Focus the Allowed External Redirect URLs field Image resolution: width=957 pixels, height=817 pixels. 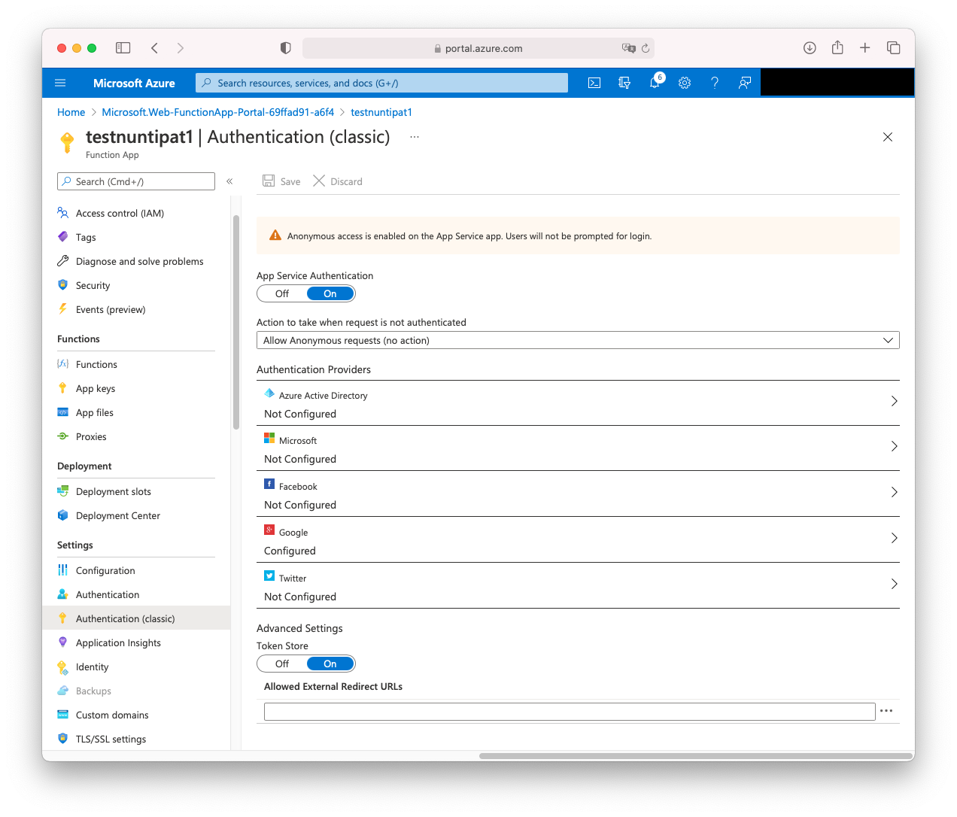[570, 712]
